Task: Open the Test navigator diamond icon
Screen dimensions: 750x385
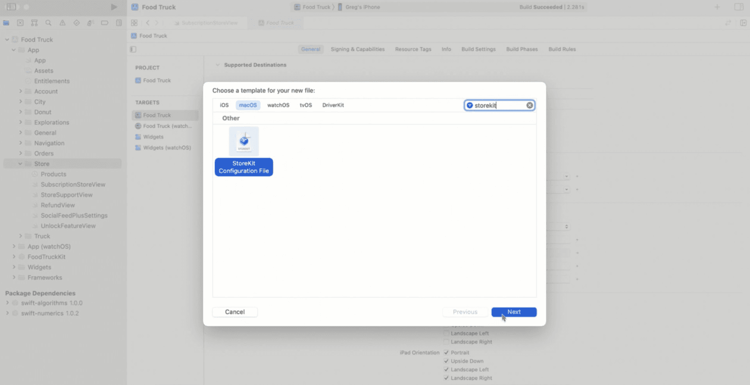Action: pyautogui.click(x=77, y=23)
